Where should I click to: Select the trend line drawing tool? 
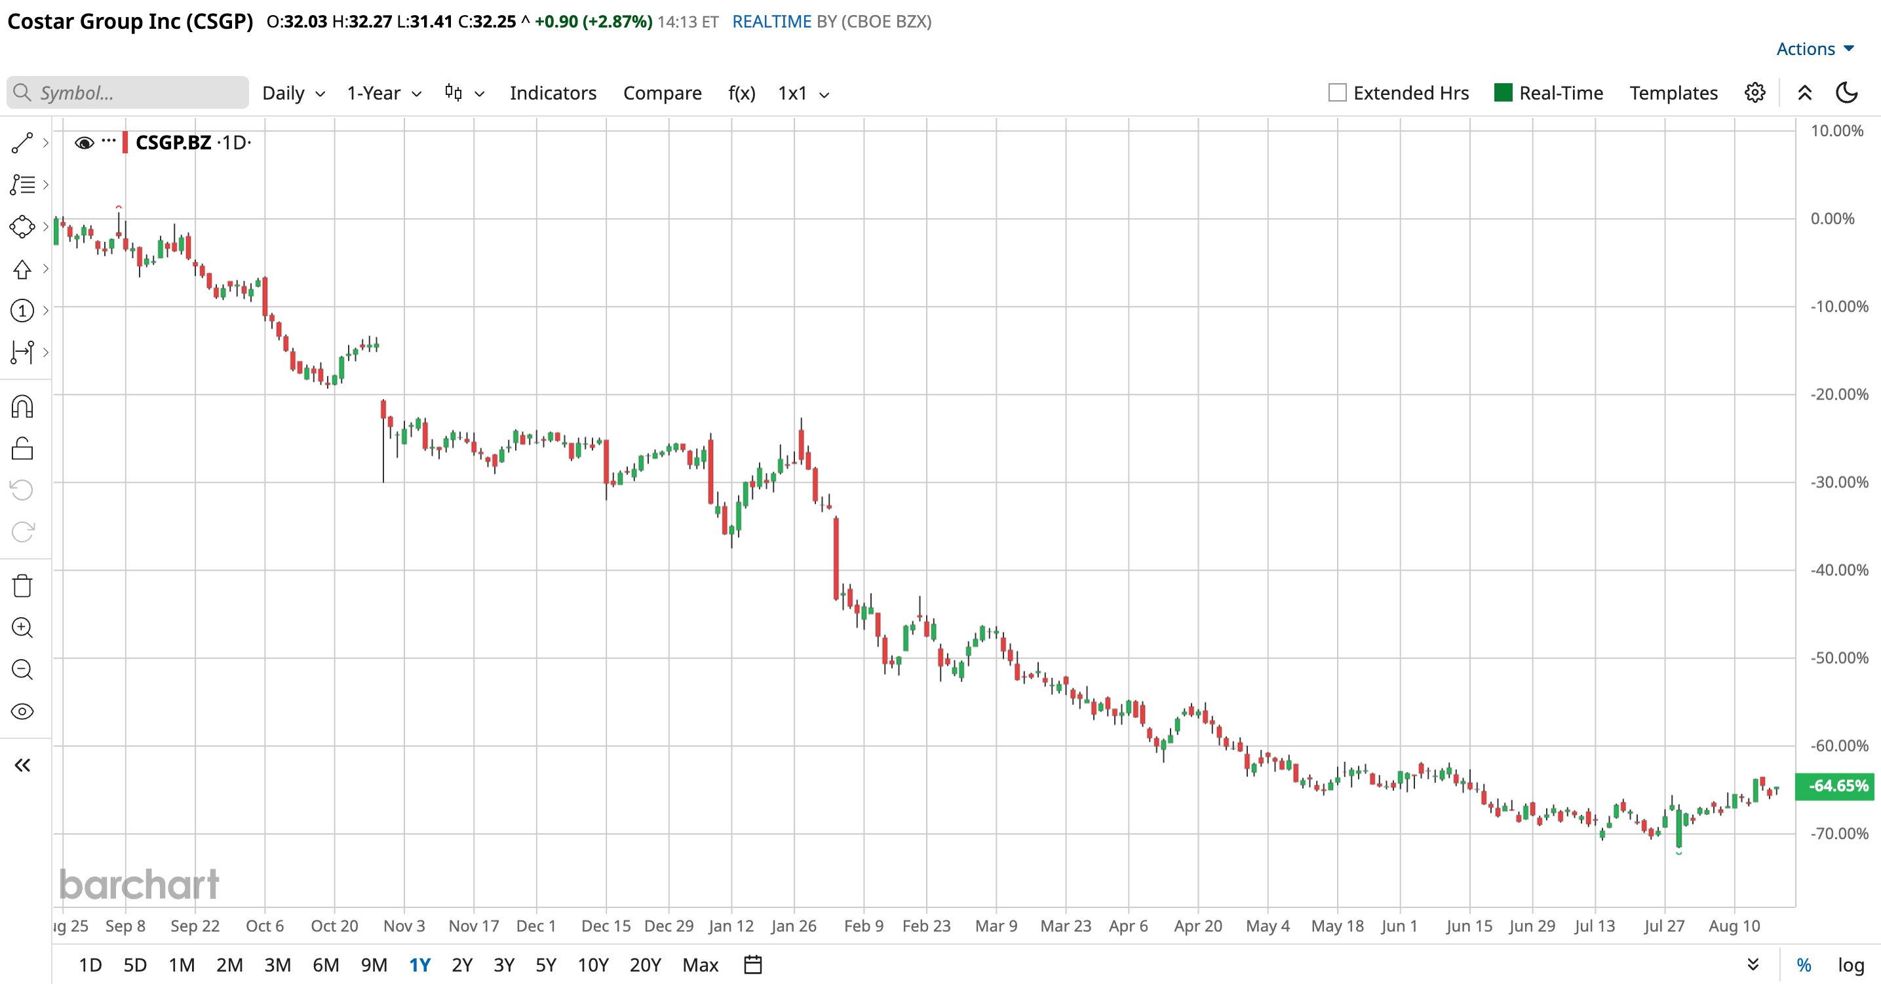[22, 143]
